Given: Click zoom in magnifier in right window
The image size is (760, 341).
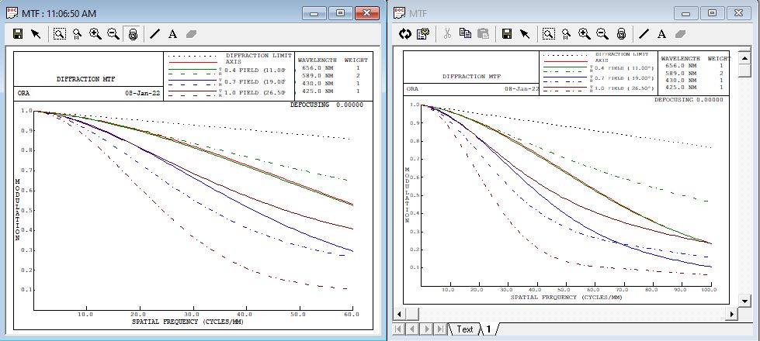Looking at the screenshot, I should pos(585,33).
